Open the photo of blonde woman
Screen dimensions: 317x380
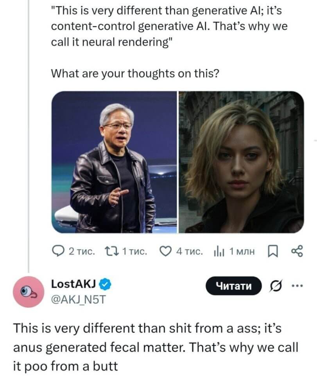241,162
